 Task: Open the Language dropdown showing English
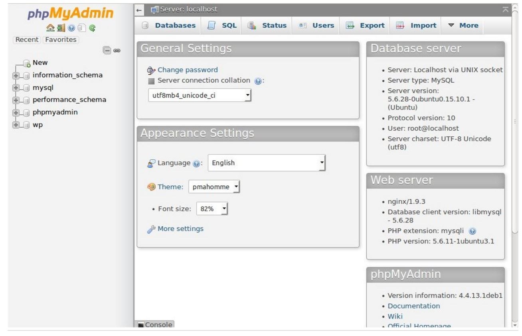coord(267,163)
